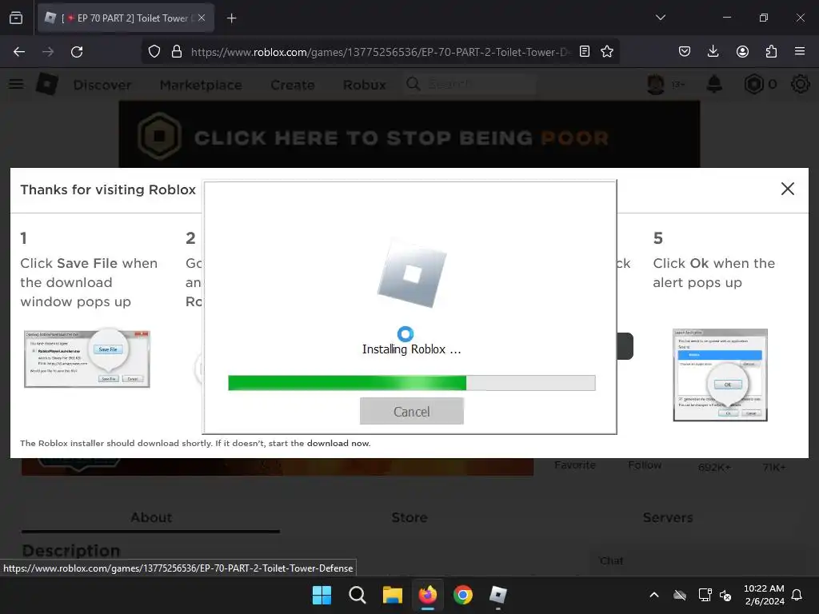Show the Firefox downloads panel

[x=713, y=52]
